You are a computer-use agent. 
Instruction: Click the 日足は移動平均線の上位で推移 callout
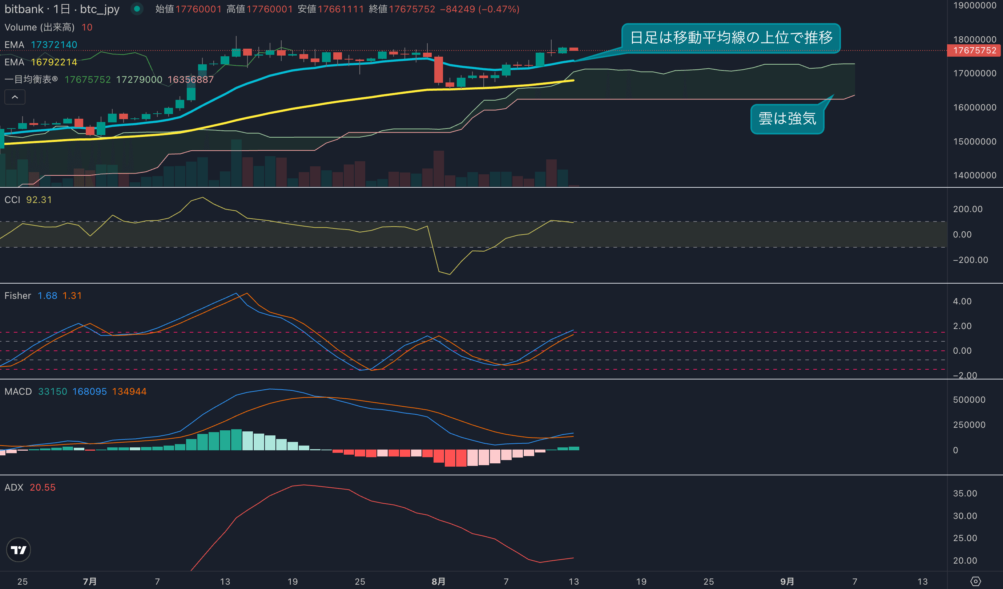coord(731,38)
